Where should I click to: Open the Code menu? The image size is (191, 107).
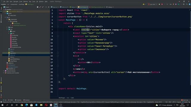[21, 1]
